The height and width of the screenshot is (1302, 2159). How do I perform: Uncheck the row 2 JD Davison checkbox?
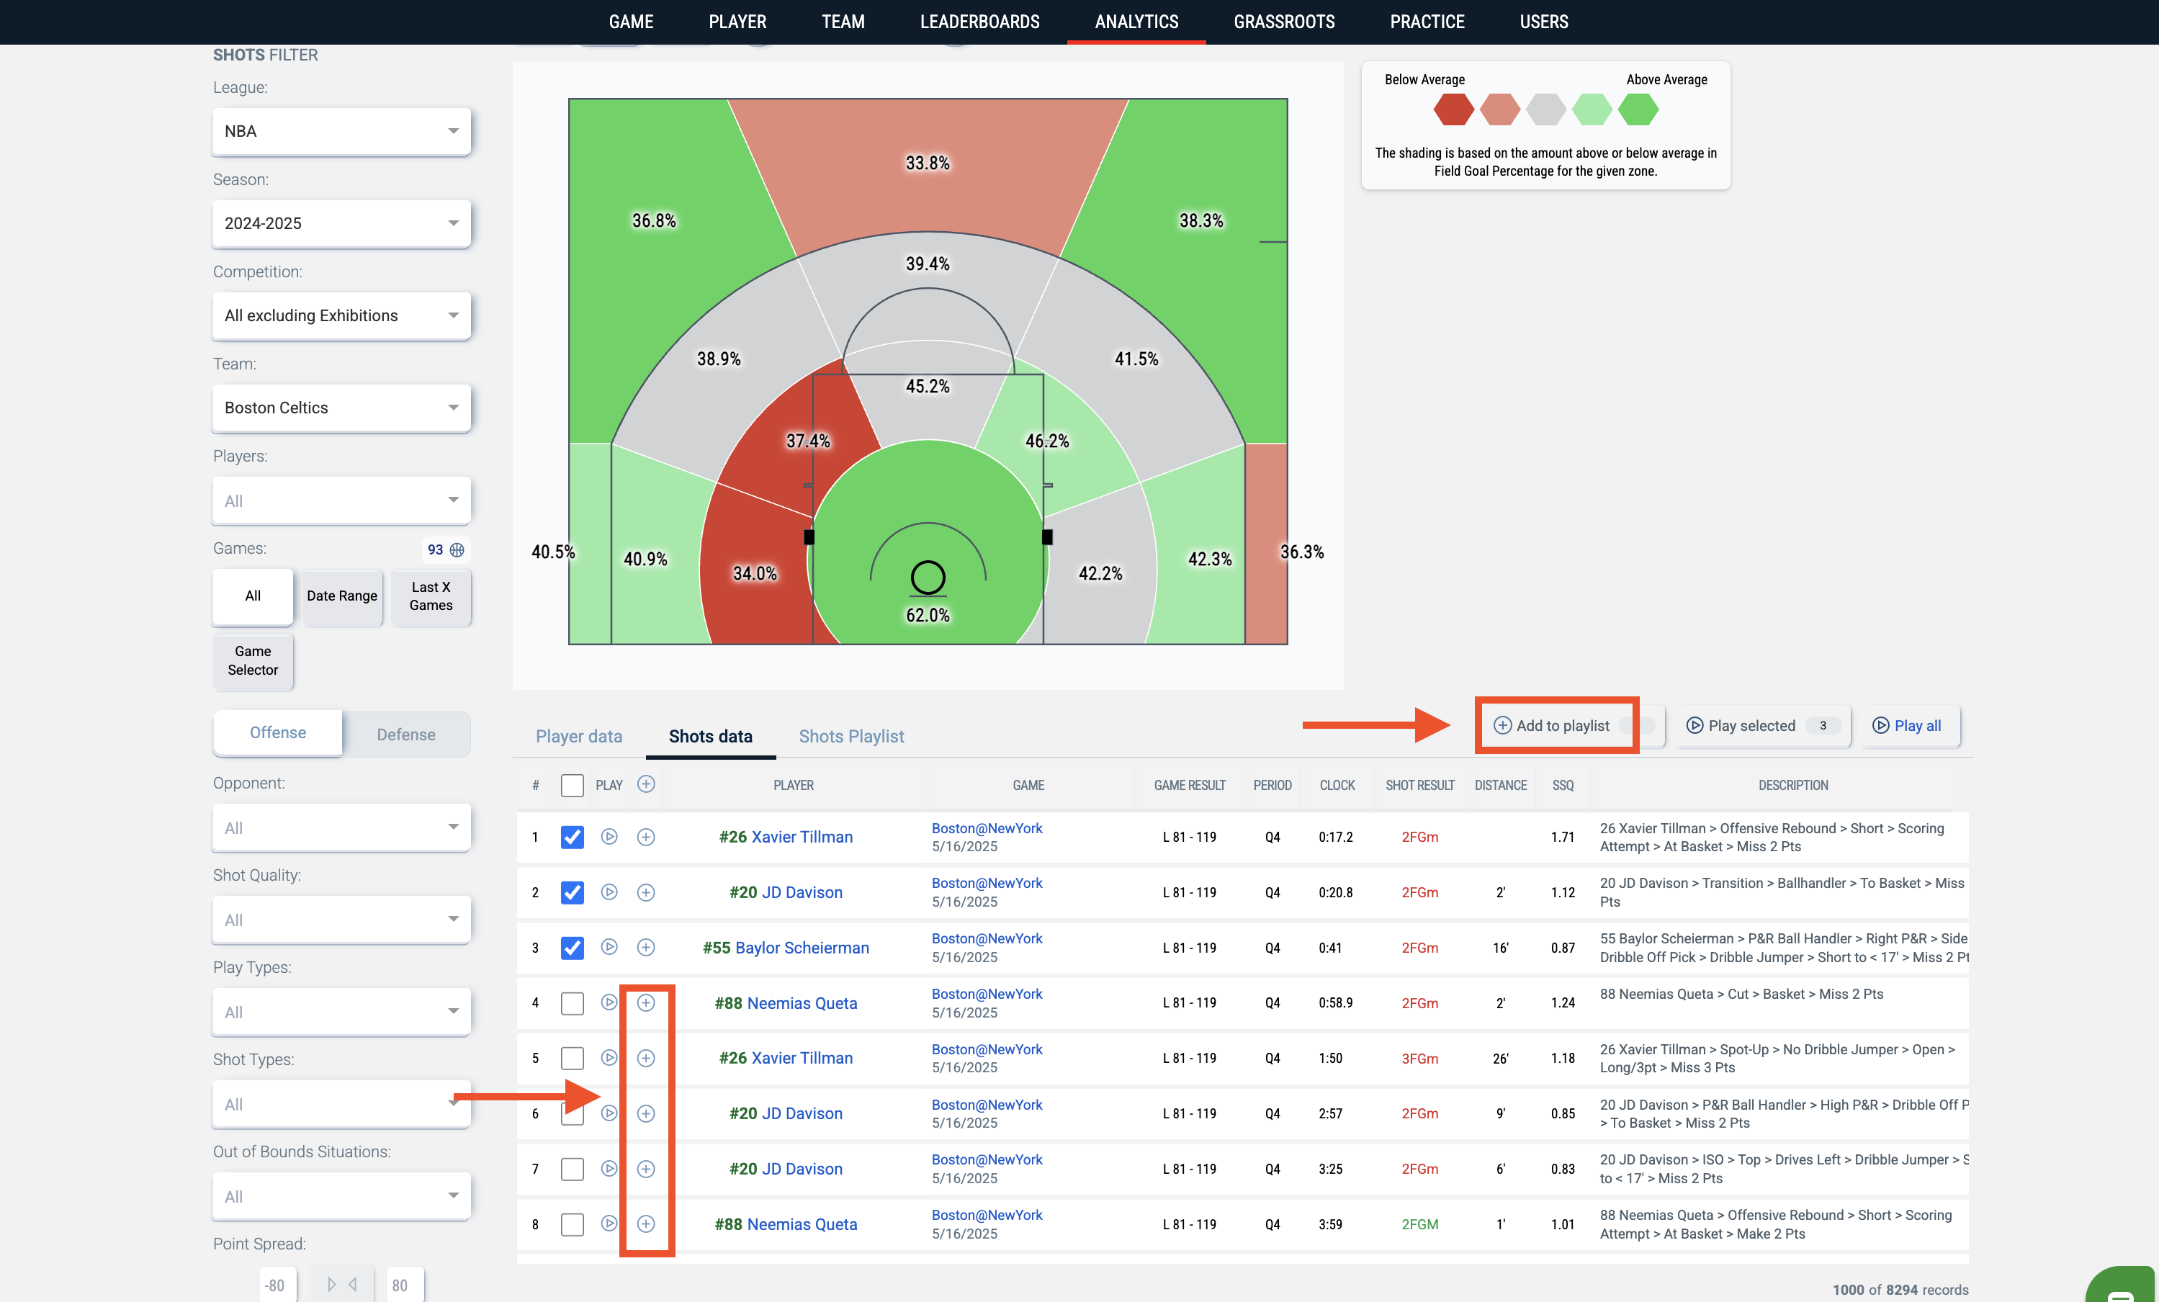[x=573, y=892]
